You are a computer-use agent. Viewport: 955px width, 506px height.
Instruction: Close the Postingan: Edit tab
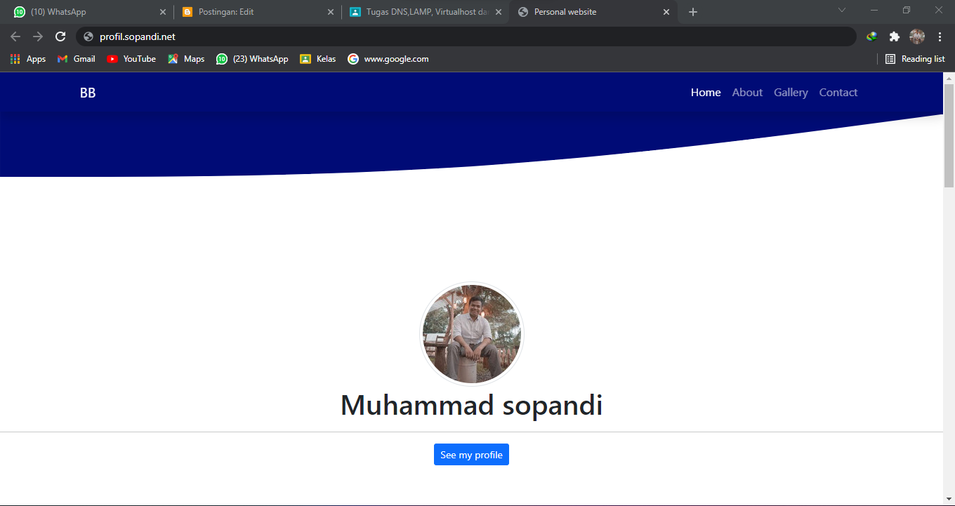[x=331, y=12]
